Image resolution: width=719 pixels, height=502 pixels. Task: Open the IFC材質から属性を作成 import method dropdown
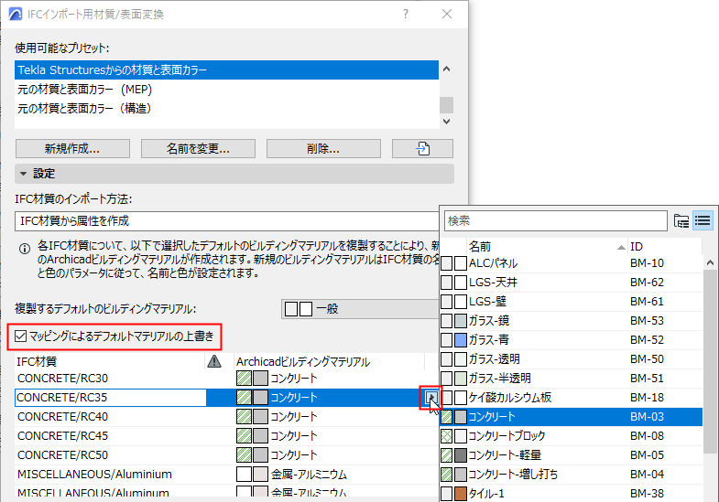pos(227,221)
